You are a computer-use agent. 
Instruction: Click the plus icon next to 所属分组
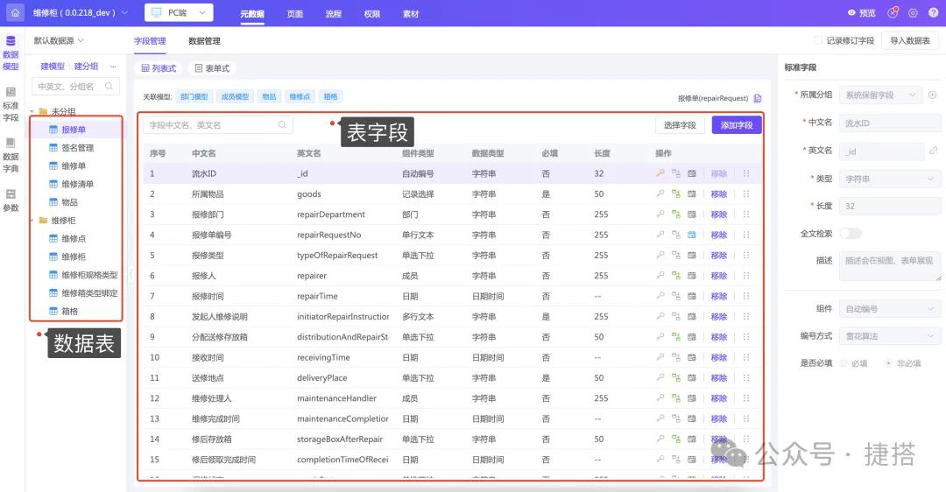(x=933, y=95)
